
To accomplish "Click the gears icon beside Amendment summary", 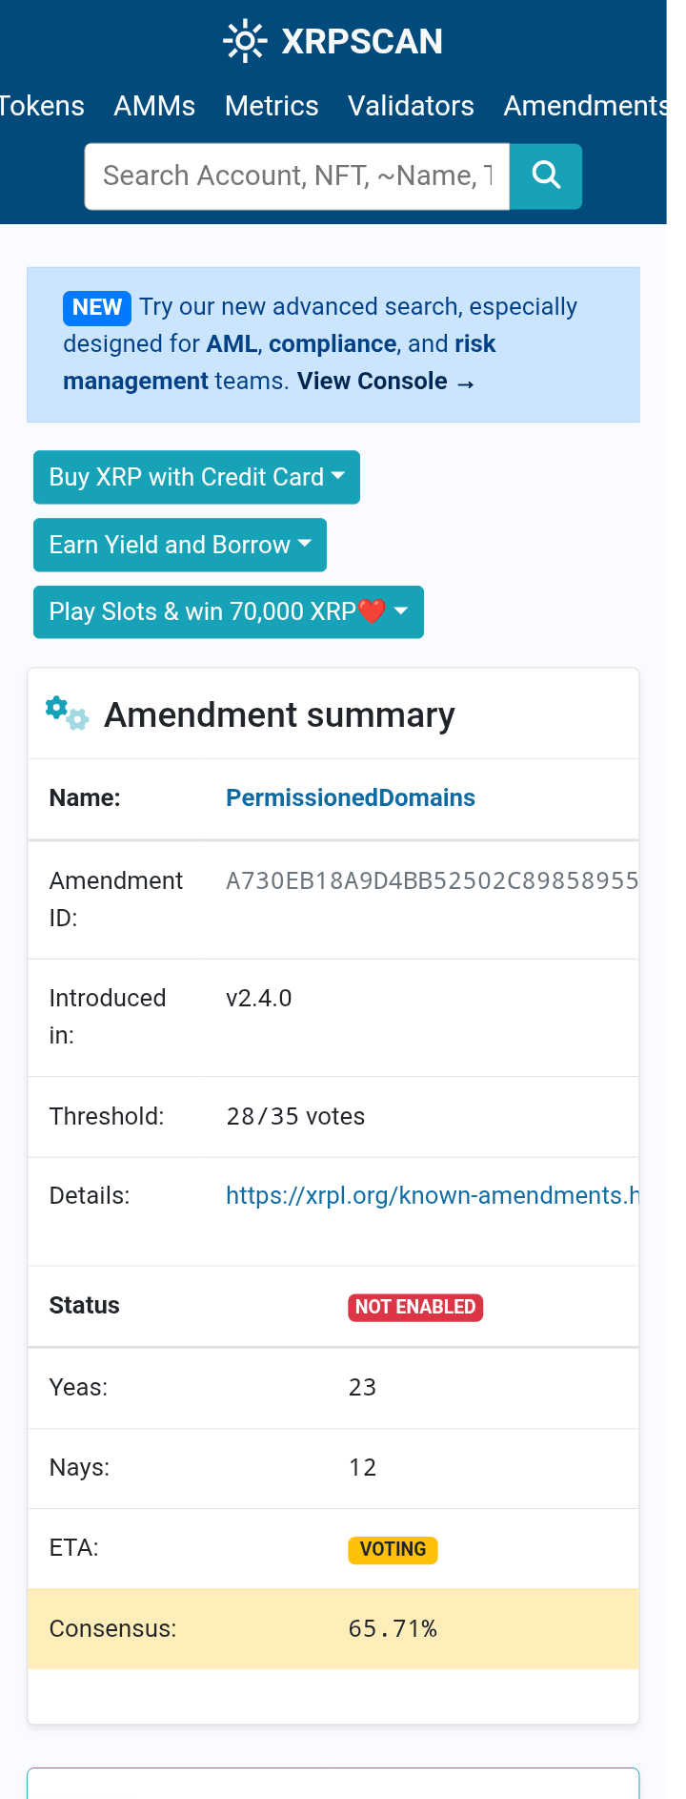I will pos(67,713).
